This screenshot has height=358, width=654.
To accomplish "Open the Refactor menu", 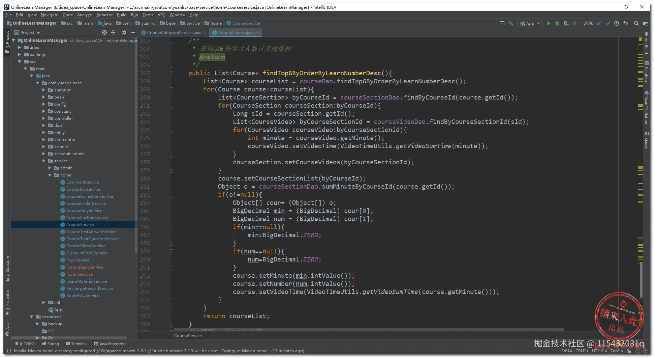I will click(x=104, y=15).
